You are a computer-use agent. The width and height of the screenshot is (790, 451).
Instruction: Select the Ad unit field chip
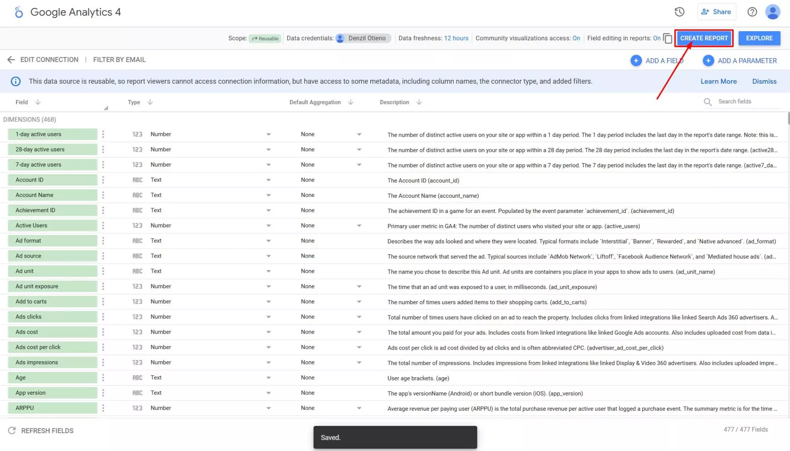[52, 271]
